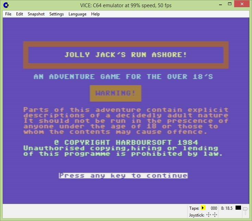
Task: Click the window resize grip icon in status bar
Action: coord(245,211)
